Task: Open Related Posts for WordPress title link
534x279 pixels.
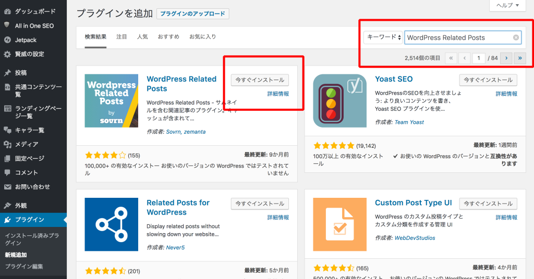Action: click(x=178, y=208)
